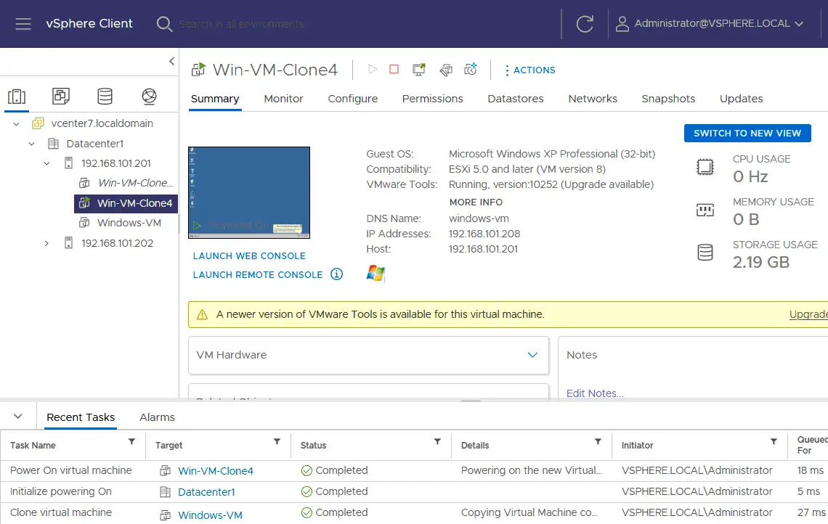Expand the VM Hardware card
This screenshot has height=524, width=828.
[x=532, y=355]
